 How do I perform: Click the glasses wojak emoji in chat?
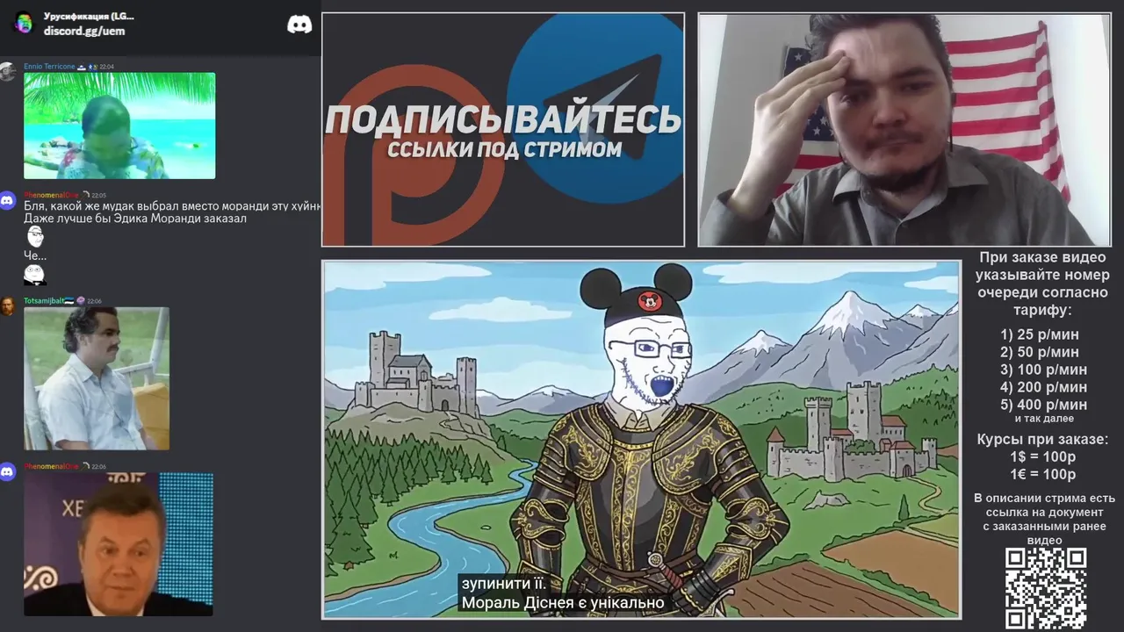(x=35, y=236)
